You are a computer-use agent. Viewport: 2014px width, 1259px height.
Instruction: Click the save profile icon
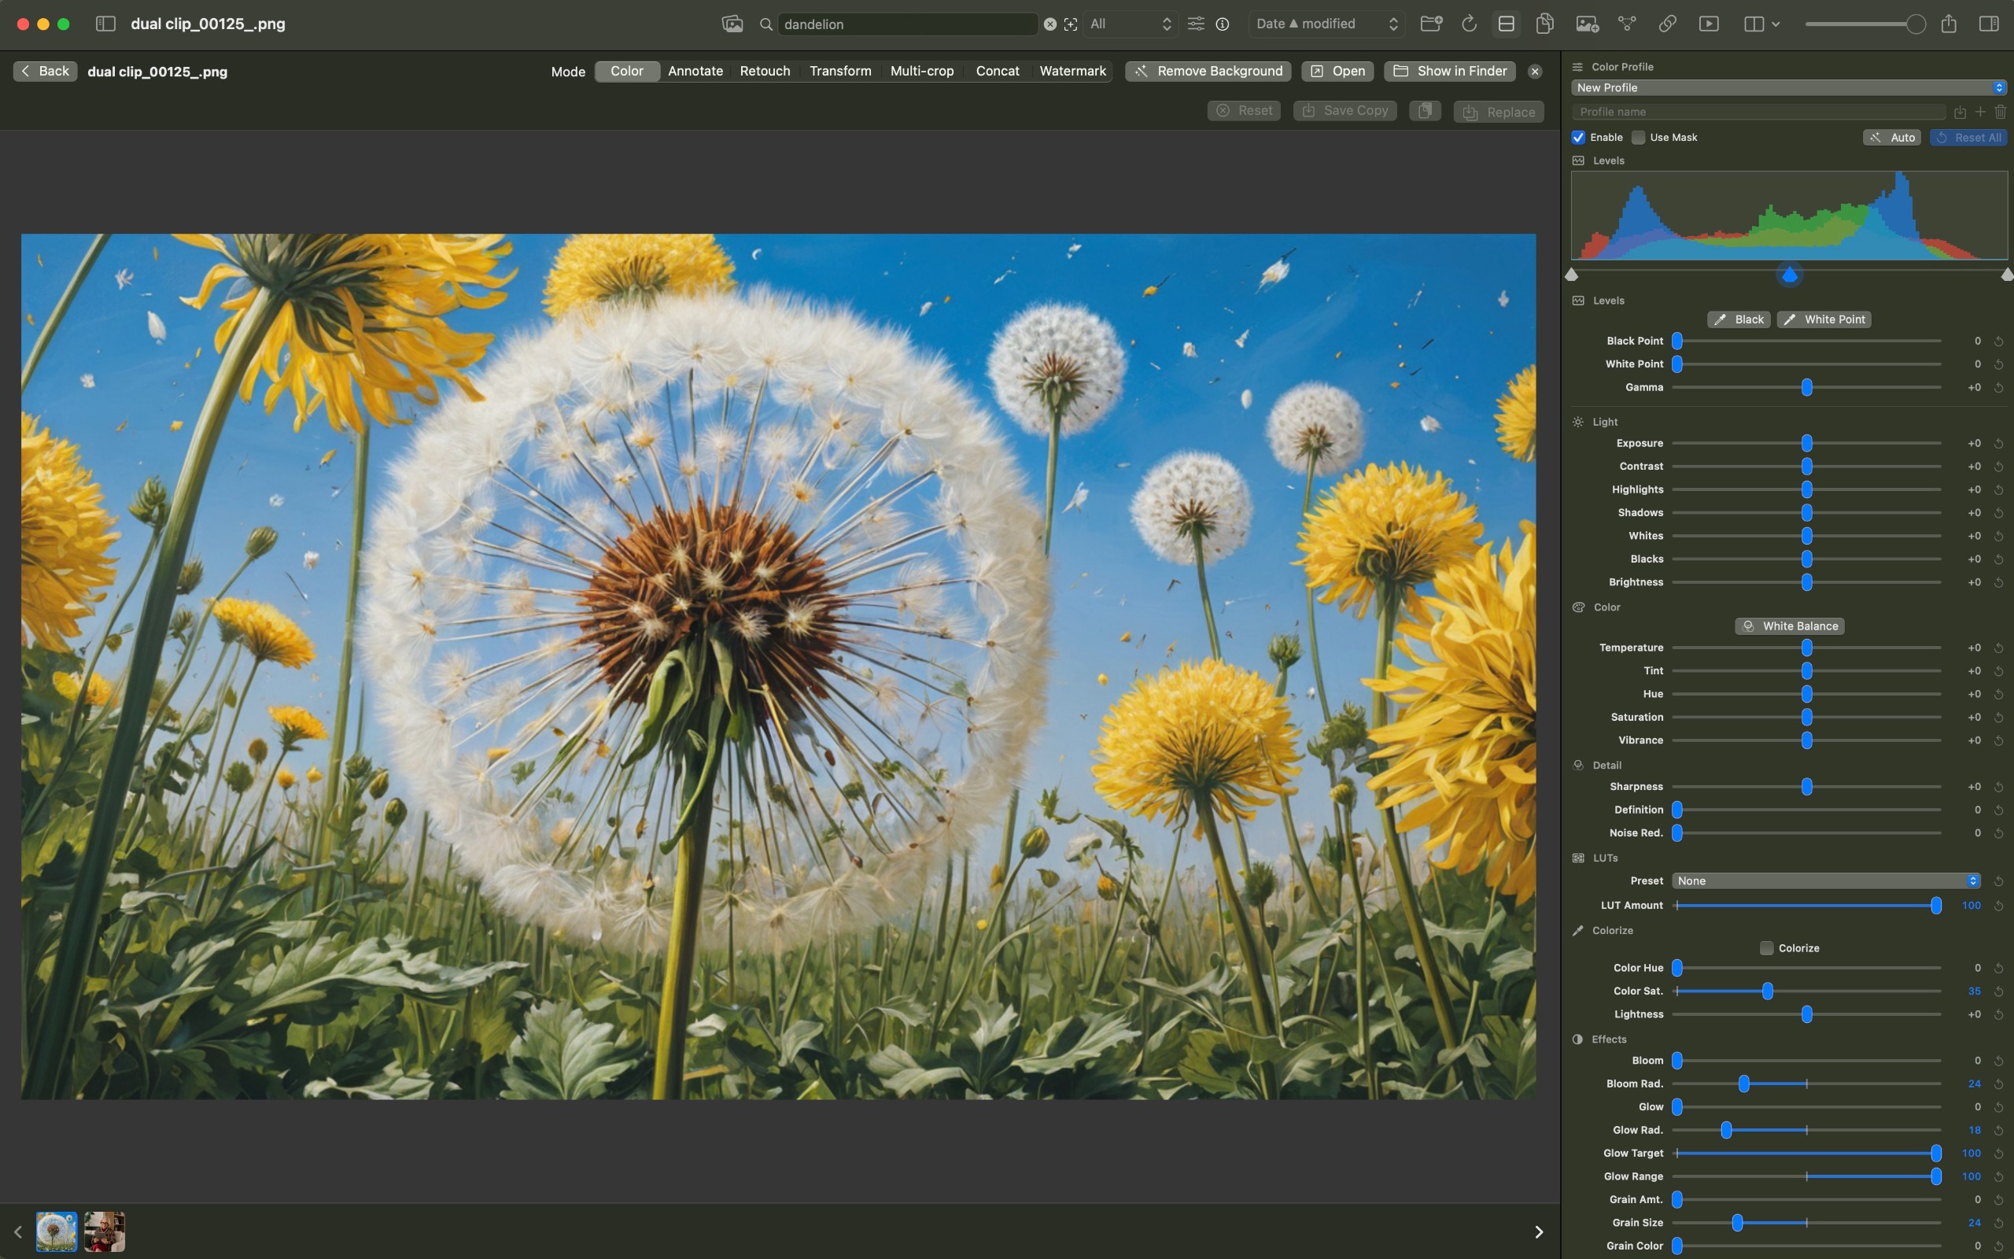[1960, 112]
